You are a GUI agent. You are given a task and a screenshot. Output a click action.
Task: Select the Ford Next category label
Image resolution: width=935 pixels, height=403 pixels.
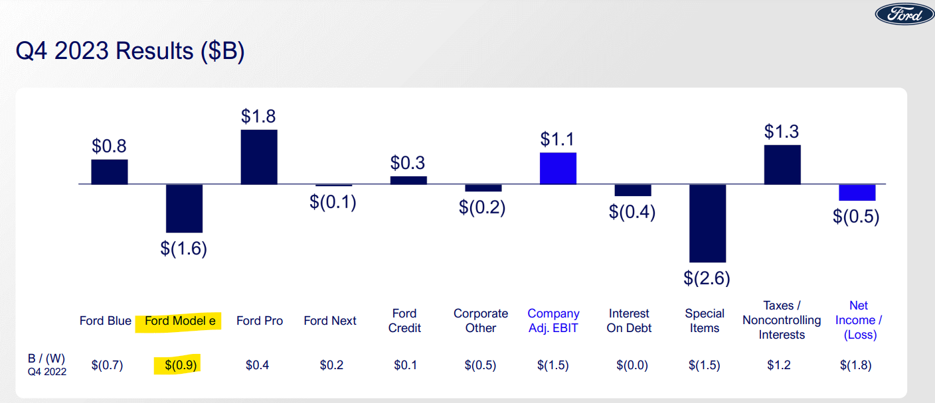point(330,321)
